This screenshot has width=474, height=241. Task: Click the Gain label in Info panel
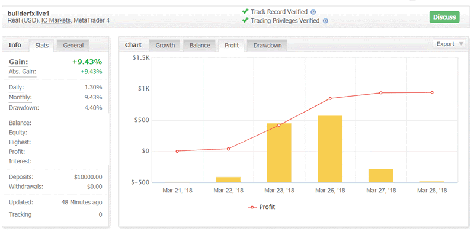pos(18,62)
